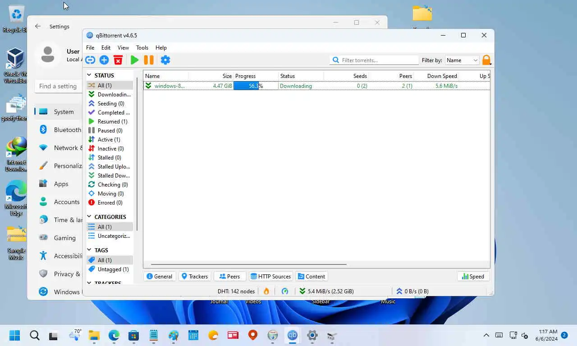The image size is (577, 346).
Task: Open Apps in the Settings window
Action: (x=58, y=184)
